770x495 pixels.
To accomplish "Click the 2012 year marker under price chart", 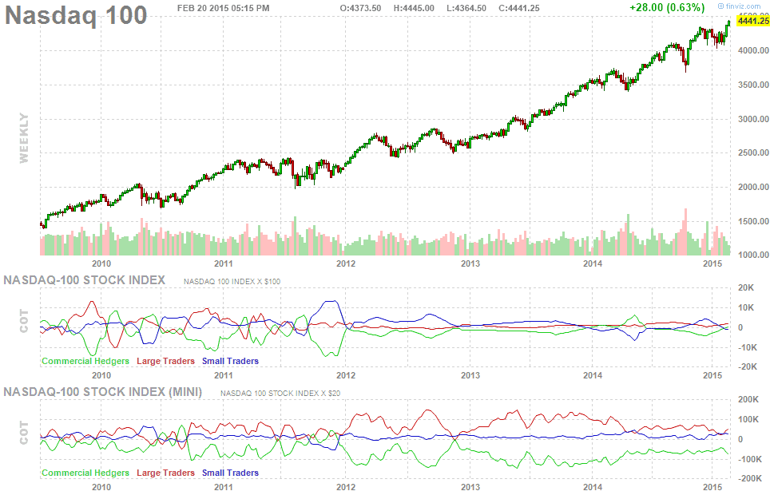I will 346,263.
